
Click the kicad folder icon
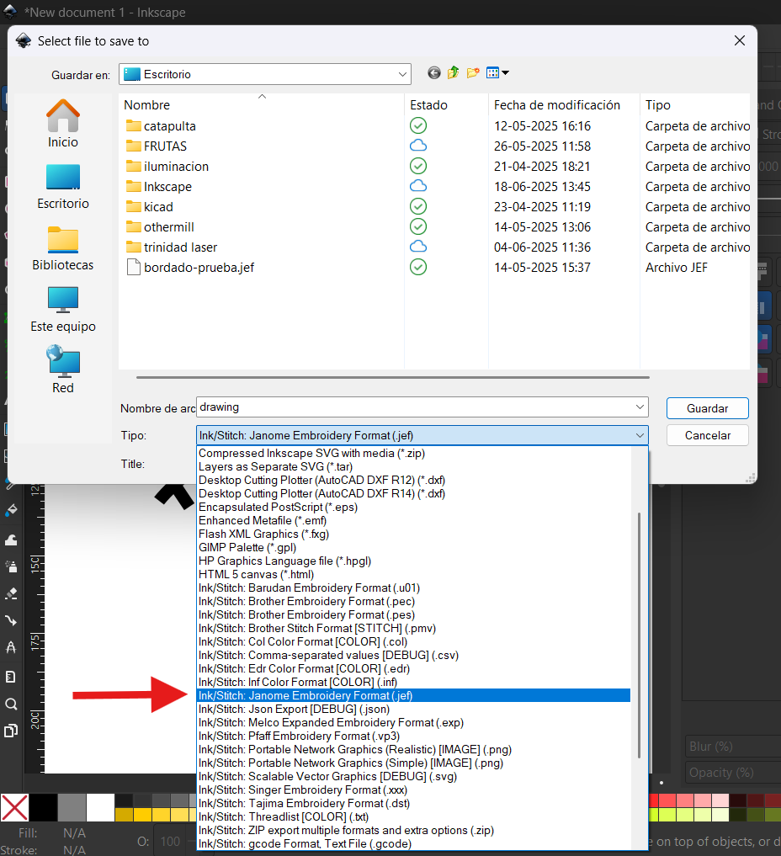[x=133, y=207]
